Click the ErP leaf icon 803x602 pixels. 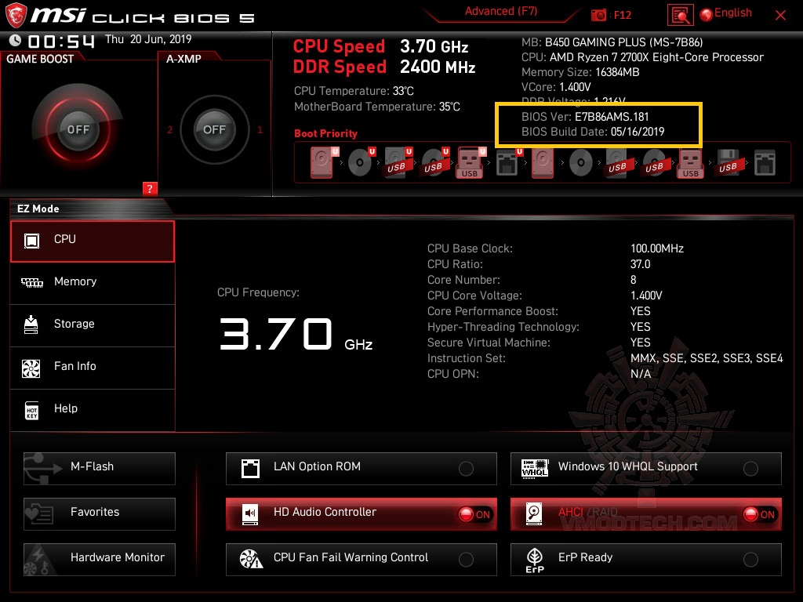(535, 560)
